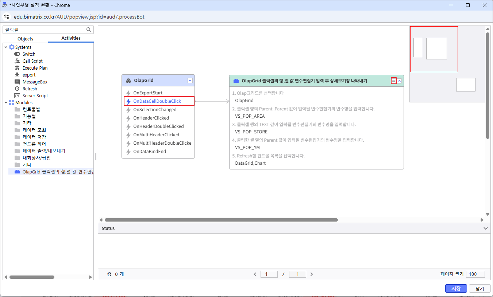The height and width of the screenshot is (297, 493).
Task: Click the current page number field
Action: 269,274
